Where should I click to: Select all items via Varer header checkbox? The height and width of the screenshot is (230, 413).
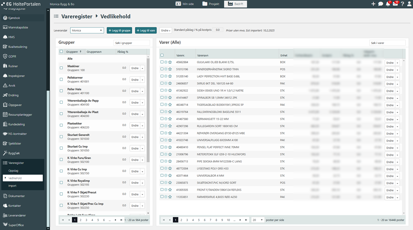[162, 55]
